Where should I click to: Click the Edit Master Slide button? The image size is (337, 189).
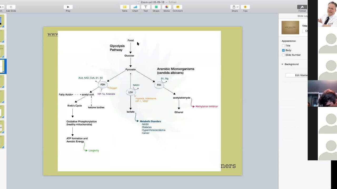point(297,75)
